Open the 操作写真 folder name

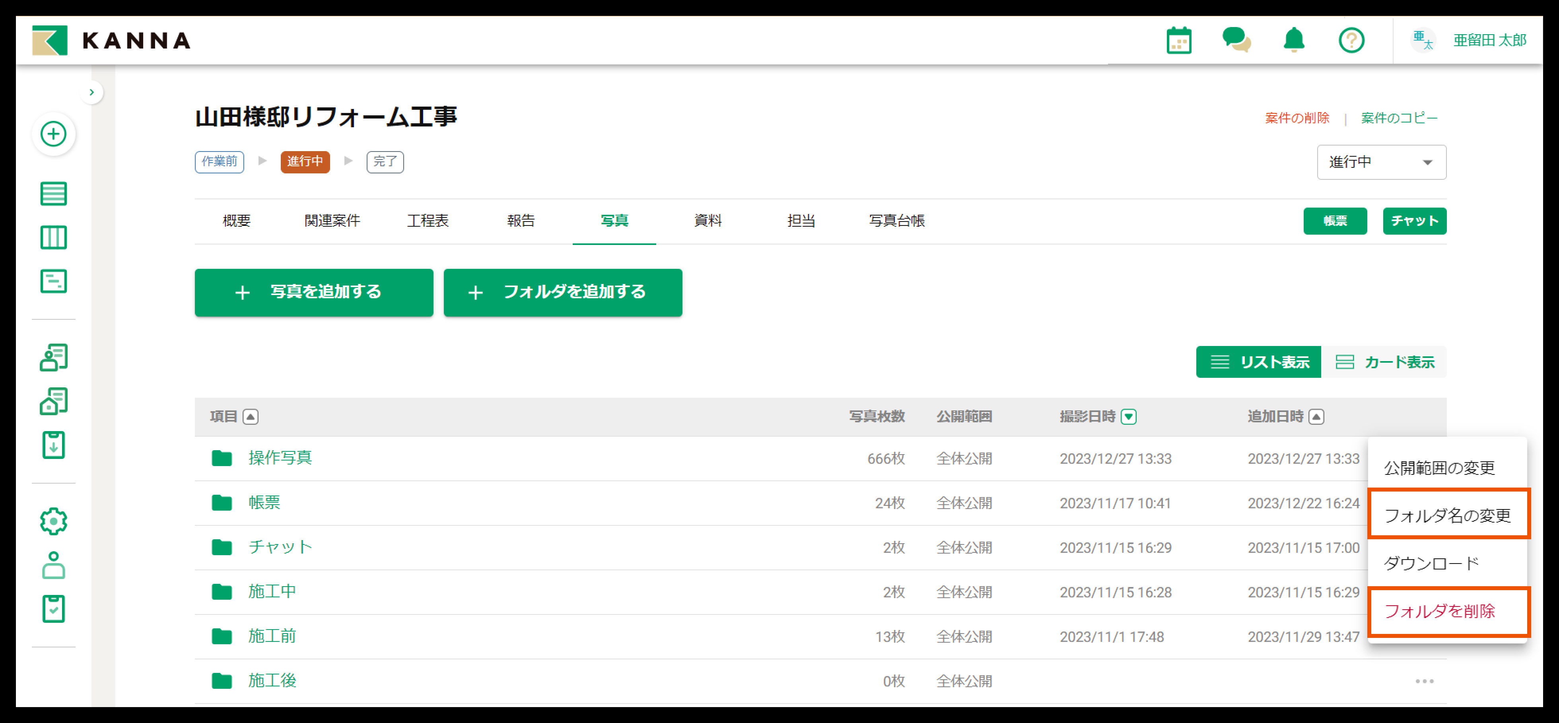click(x=280, y=458)
